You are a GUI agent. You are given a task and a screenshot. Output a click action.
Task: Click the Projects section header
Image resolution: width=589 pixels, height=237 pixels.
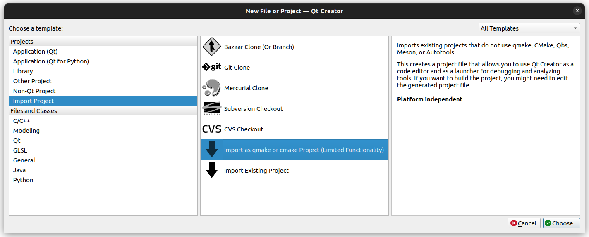click(x=103, y=41)
